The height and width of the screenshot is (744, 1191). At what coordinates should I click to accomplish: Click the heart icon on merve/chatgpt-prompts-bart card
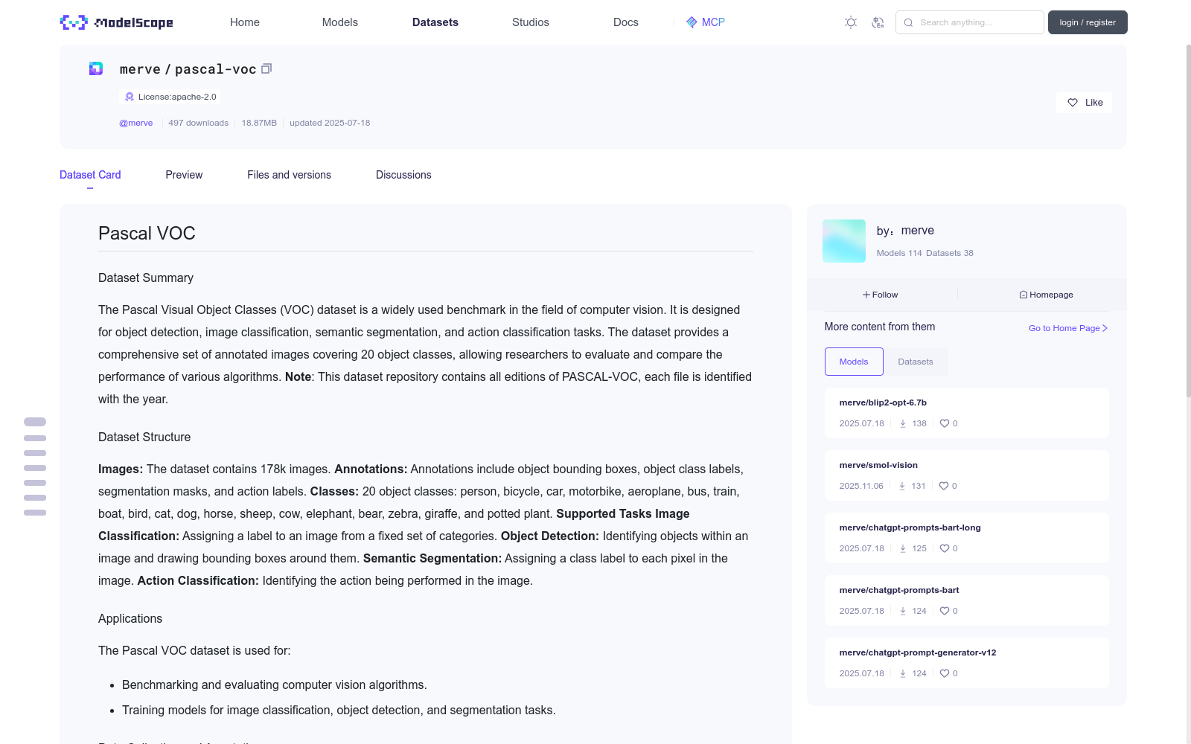(945, 611)
